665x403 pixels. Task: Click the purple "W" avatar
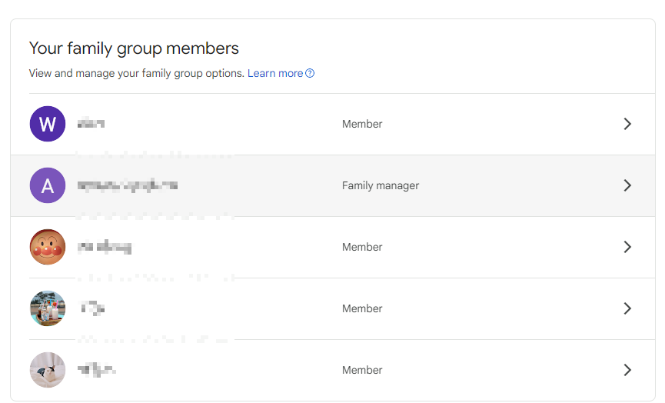pyautogui.click(x=48, y=124)
